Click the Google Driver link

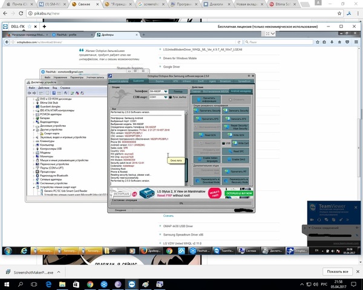point(172,67)
